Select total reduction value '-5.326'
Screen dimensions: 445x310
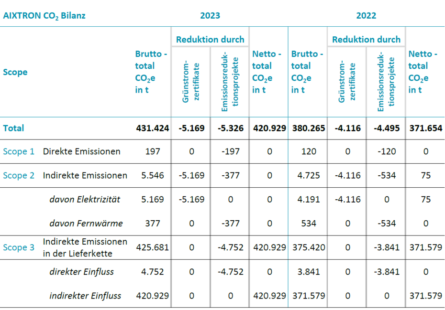click(x=231, y=128)
